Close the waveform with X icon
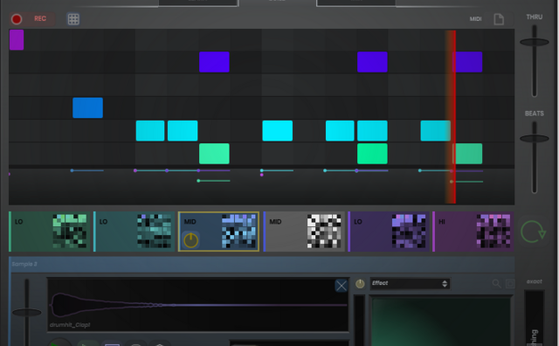Screen dimensions: 559x346 point(342,286)
